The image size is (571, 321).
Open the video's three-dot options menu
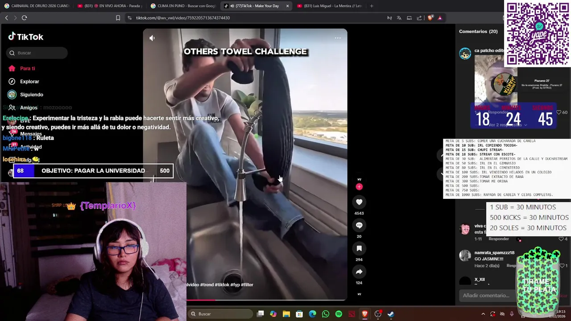click(338, 38)
